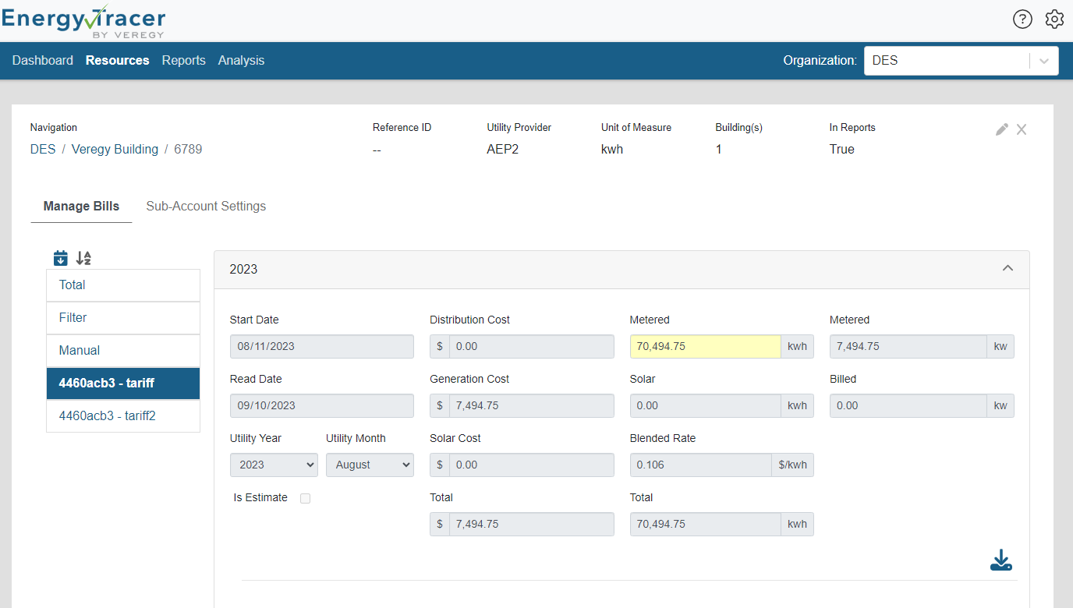Click the 2023 section header title
Screen dimensions: 1073x608
(x=243, y=269)
